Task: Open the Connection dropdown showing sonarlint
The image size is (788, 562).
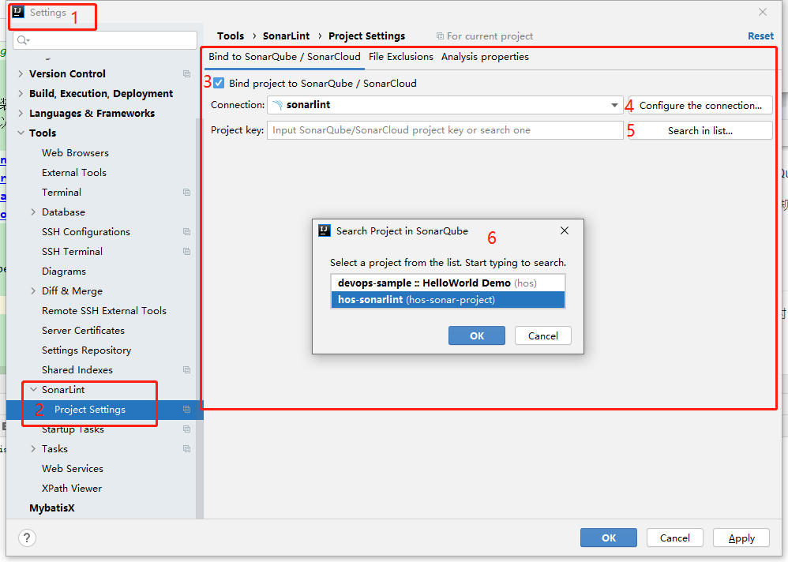Action: click(614, 105)
